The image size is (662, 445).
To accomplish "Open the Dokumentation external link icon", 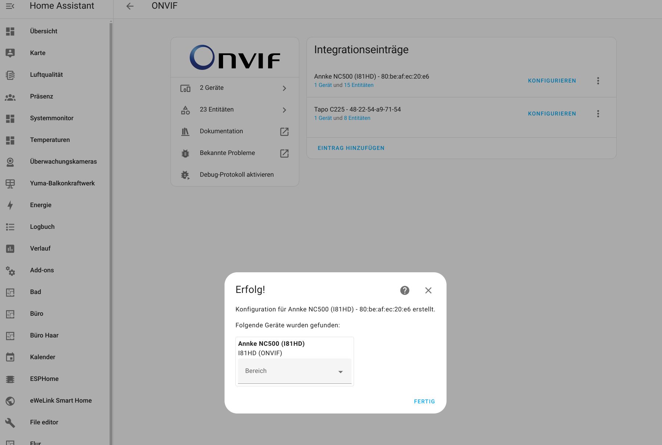I will 284,131.
